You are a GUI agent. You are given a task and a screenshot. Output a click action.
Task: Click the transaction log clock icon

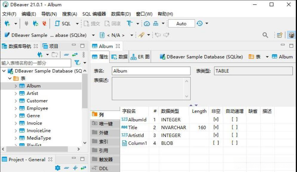200,24
